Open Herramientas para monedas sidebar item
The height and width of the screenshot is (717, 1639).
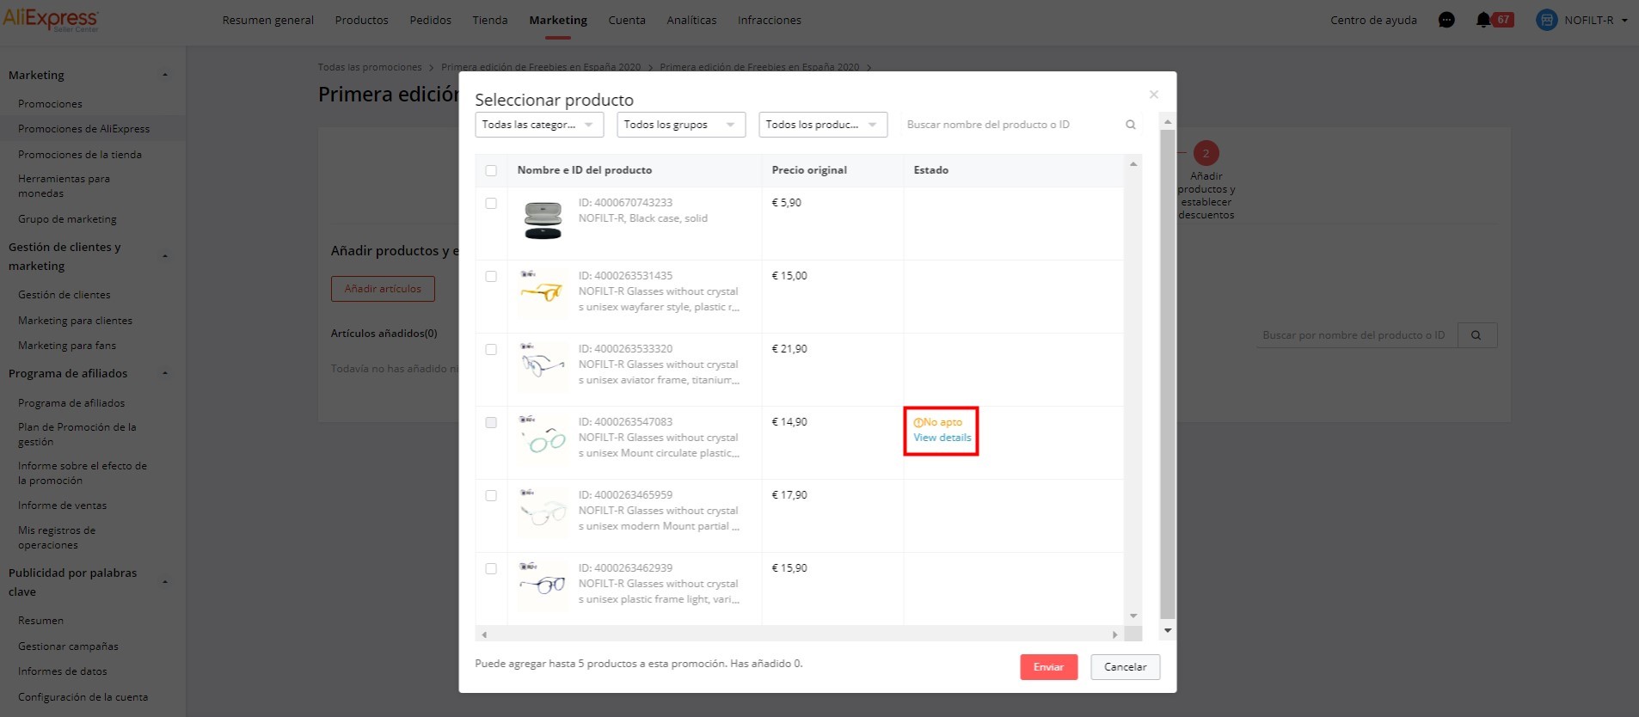64,186
